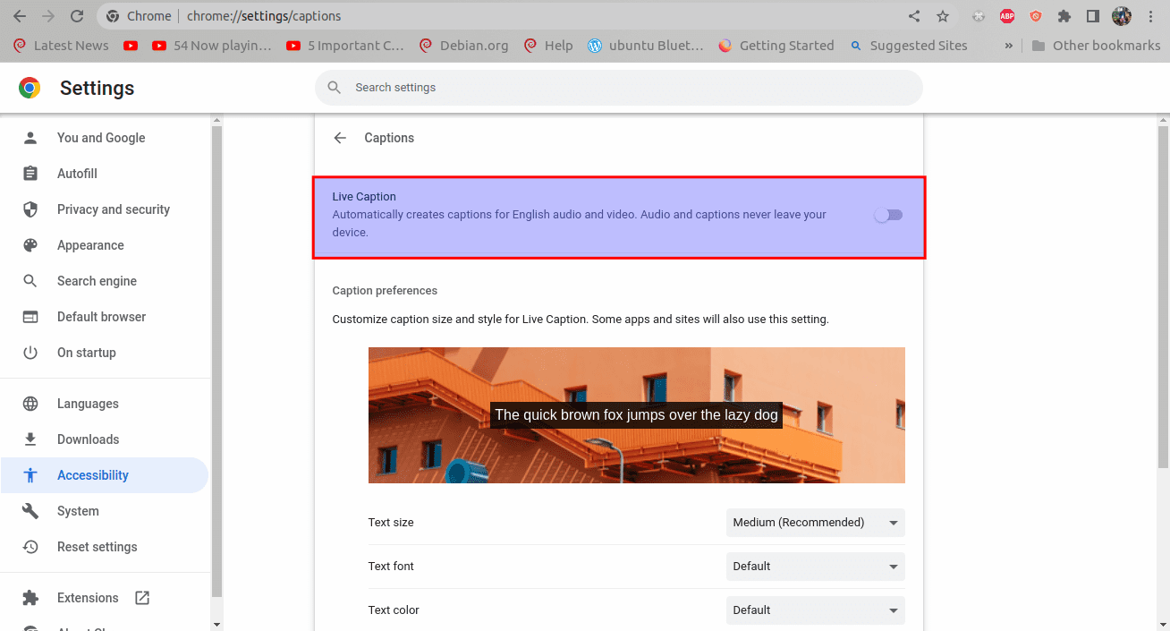
Task: Click the 'Text font' label
Action: click(391, 567)
